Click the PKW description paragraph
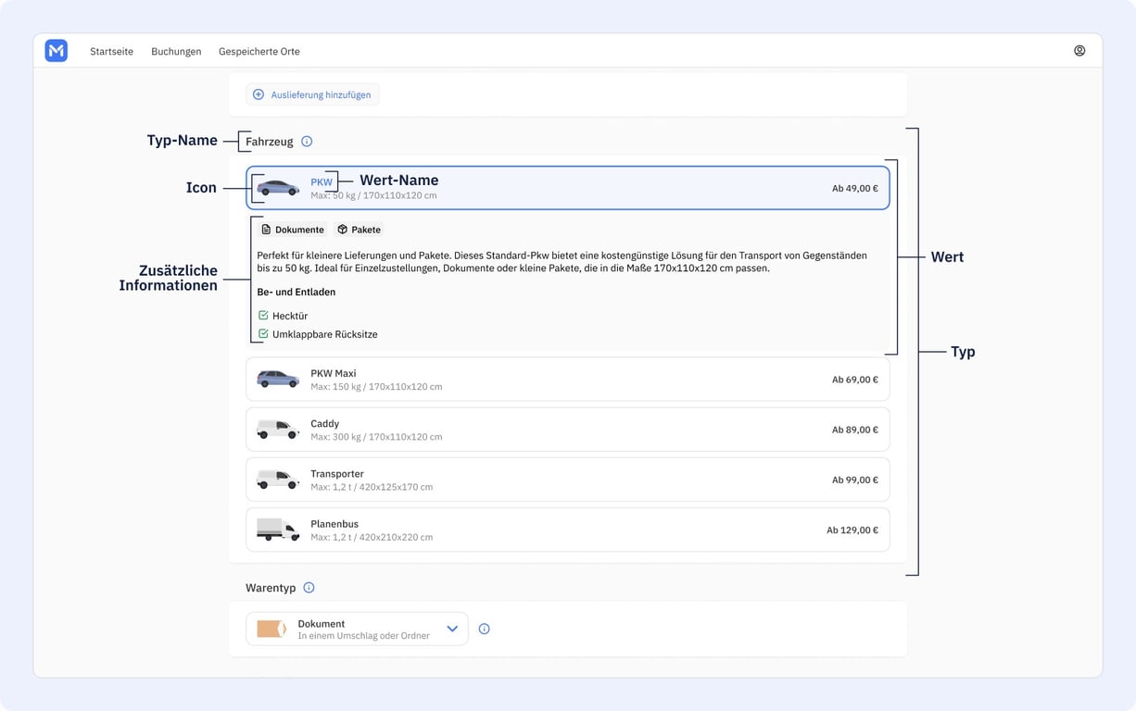 [562, 261]
